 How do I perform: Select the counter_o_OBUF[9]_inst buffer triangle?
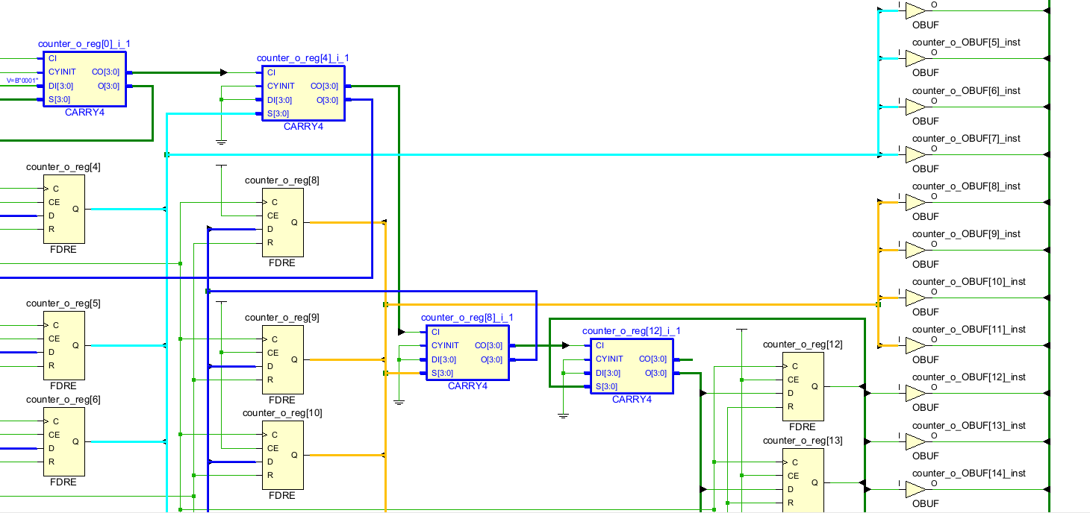[915, 250]
